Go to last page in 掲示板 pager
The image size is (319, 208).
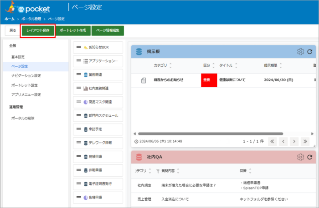coord(305,142)
